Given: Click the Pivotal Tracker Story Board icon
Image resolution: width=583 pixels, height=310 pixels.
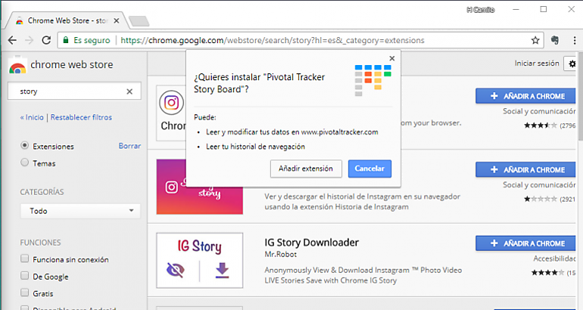Looking at the screenshot, I should click(373, 80).
